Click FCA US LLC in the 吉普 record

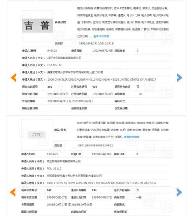tap(55, 65)
